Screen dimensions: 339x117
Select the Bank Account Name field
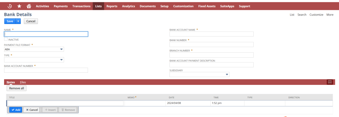coord(212,34)
